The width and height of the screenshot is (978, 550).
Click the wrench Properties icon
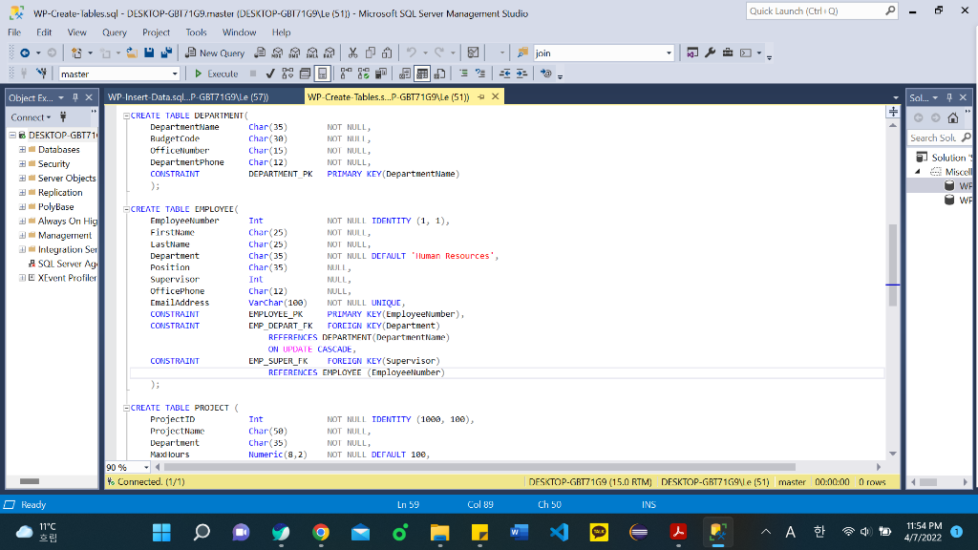tap(710, 53)
